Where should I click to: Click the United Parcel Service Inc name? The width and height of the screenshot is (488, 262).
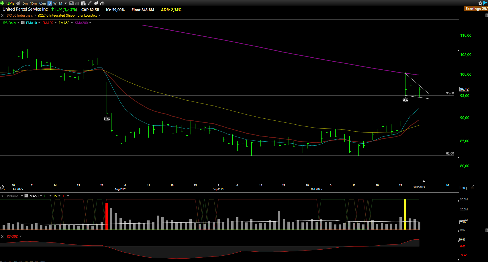(x=25, y=9)
